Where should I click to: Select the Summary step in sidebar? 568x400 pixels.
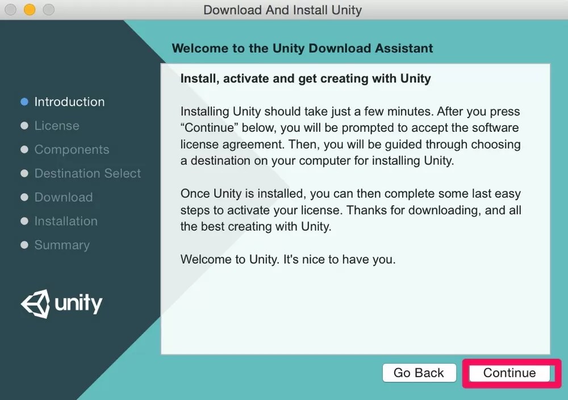tap(62, 245)
